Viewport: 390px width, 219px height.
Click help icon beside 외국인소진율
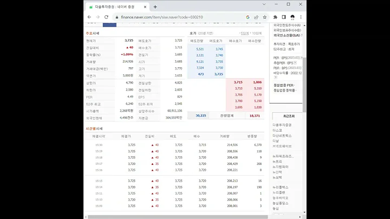(x=302, y=35)
